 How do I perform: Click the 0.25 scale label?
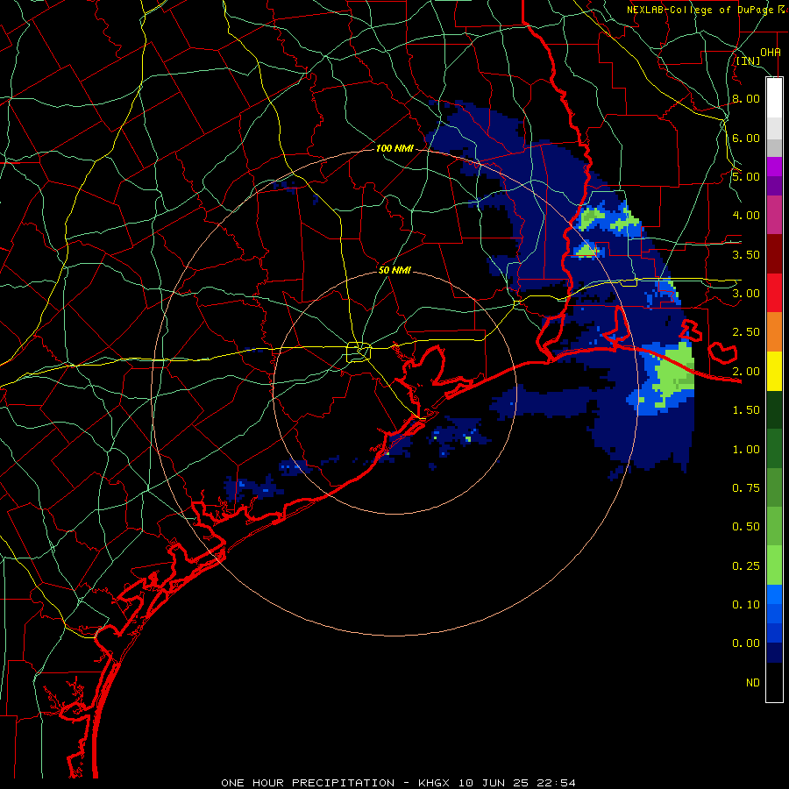point(746,566)
